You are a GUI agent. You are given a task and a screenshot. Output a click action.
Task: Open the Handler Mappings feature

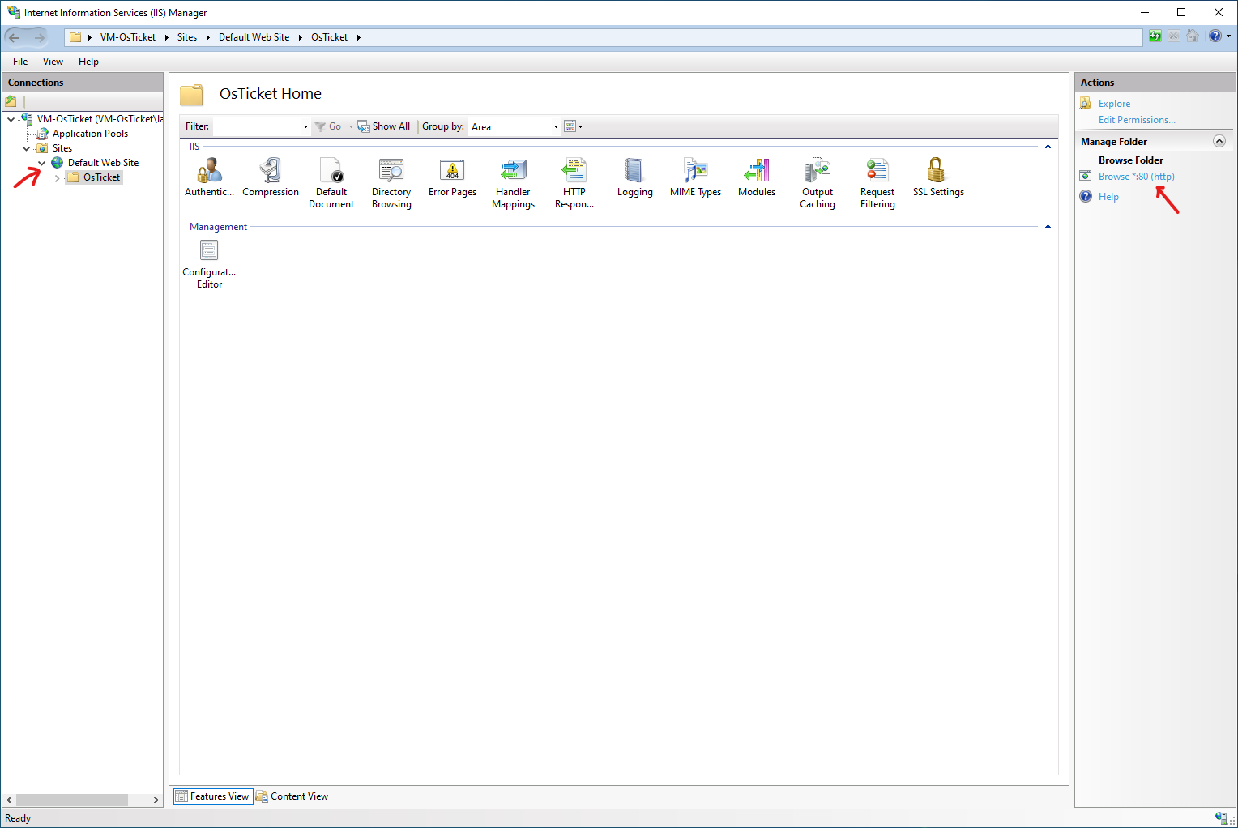point(513,183)
